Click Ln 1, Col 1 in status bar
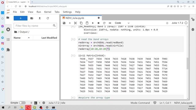The width and height of the screenshot is (196, 110). [165, 103]
